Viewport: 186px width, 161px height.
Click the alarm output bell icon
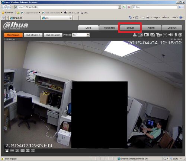pos(135,35)
